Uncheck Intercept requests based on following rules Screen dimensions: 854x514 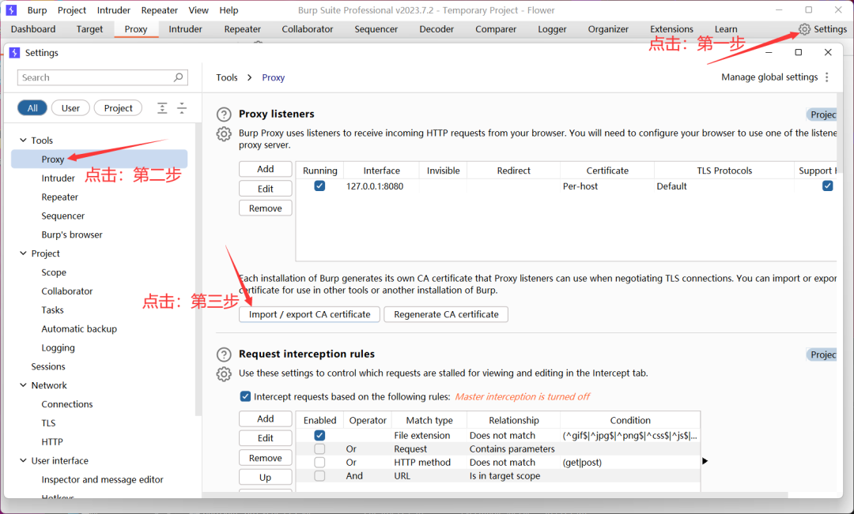(x=245, y=396)
